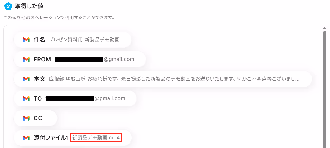Select the 本文 body text chip

pos(163,79)
